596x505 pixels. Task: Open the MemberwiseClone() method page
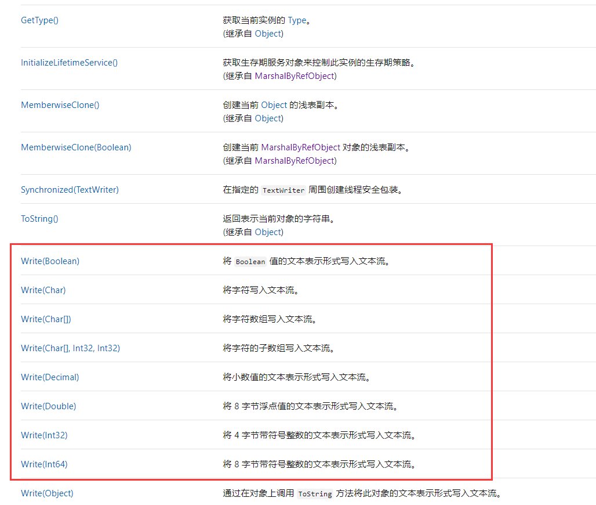60,104
